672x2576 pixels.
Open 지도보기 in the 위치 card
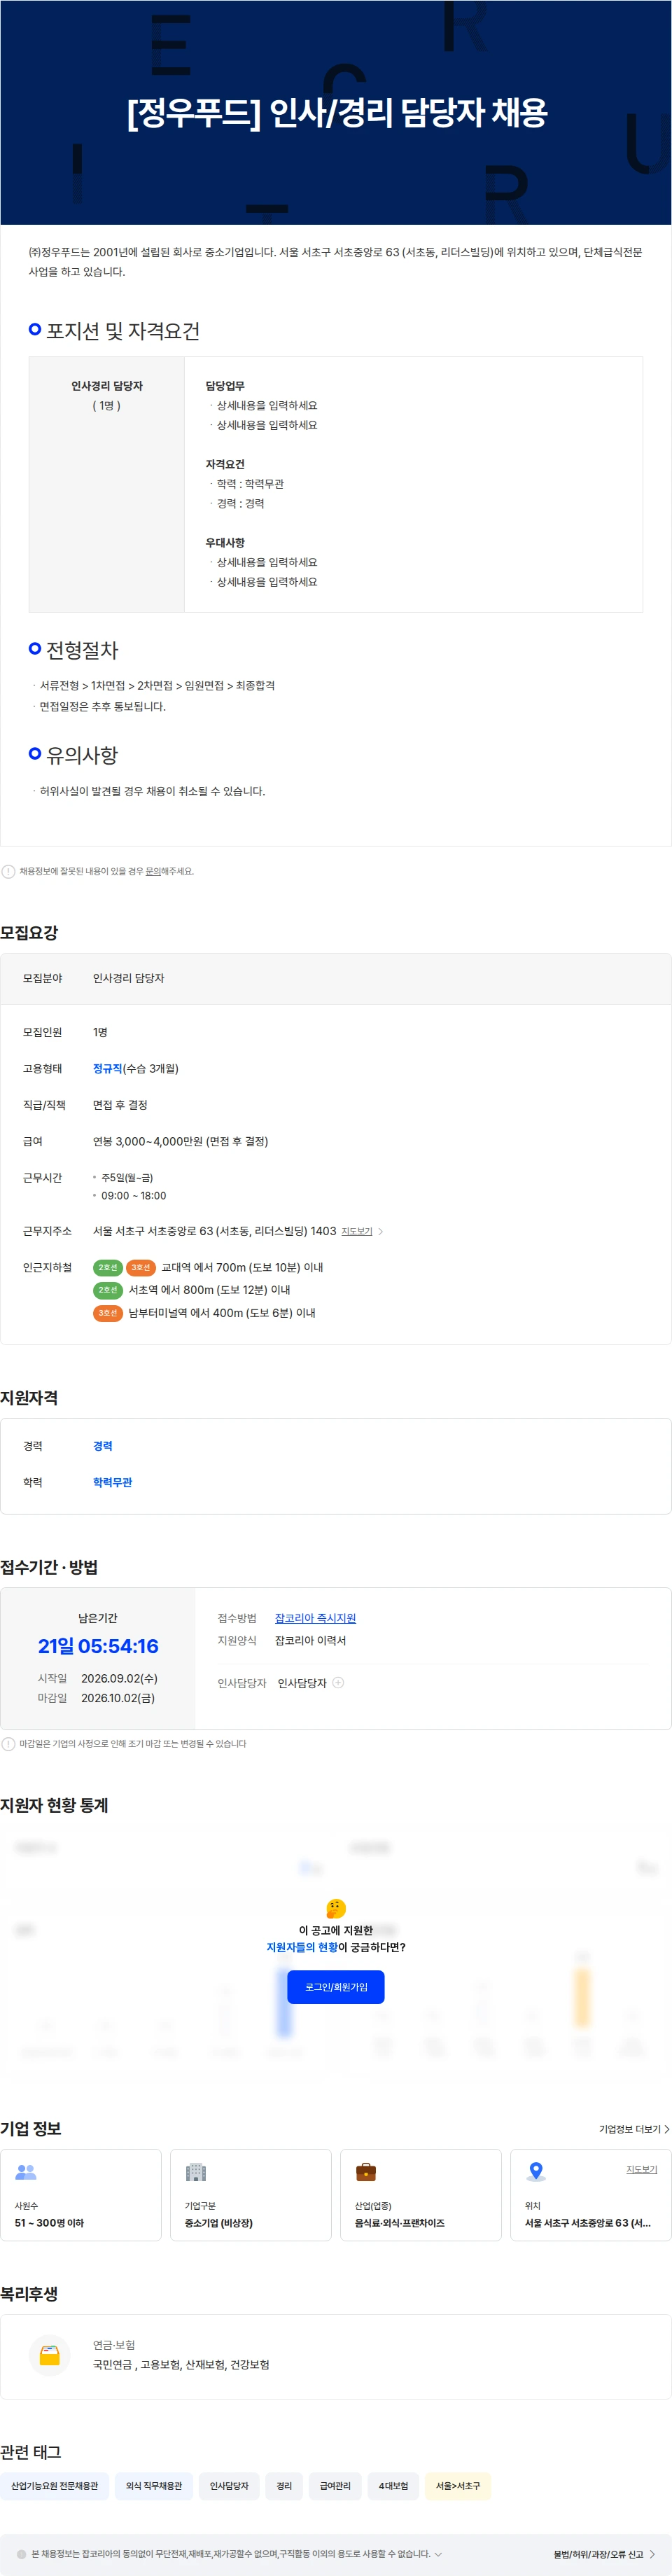coord(641,2169)
